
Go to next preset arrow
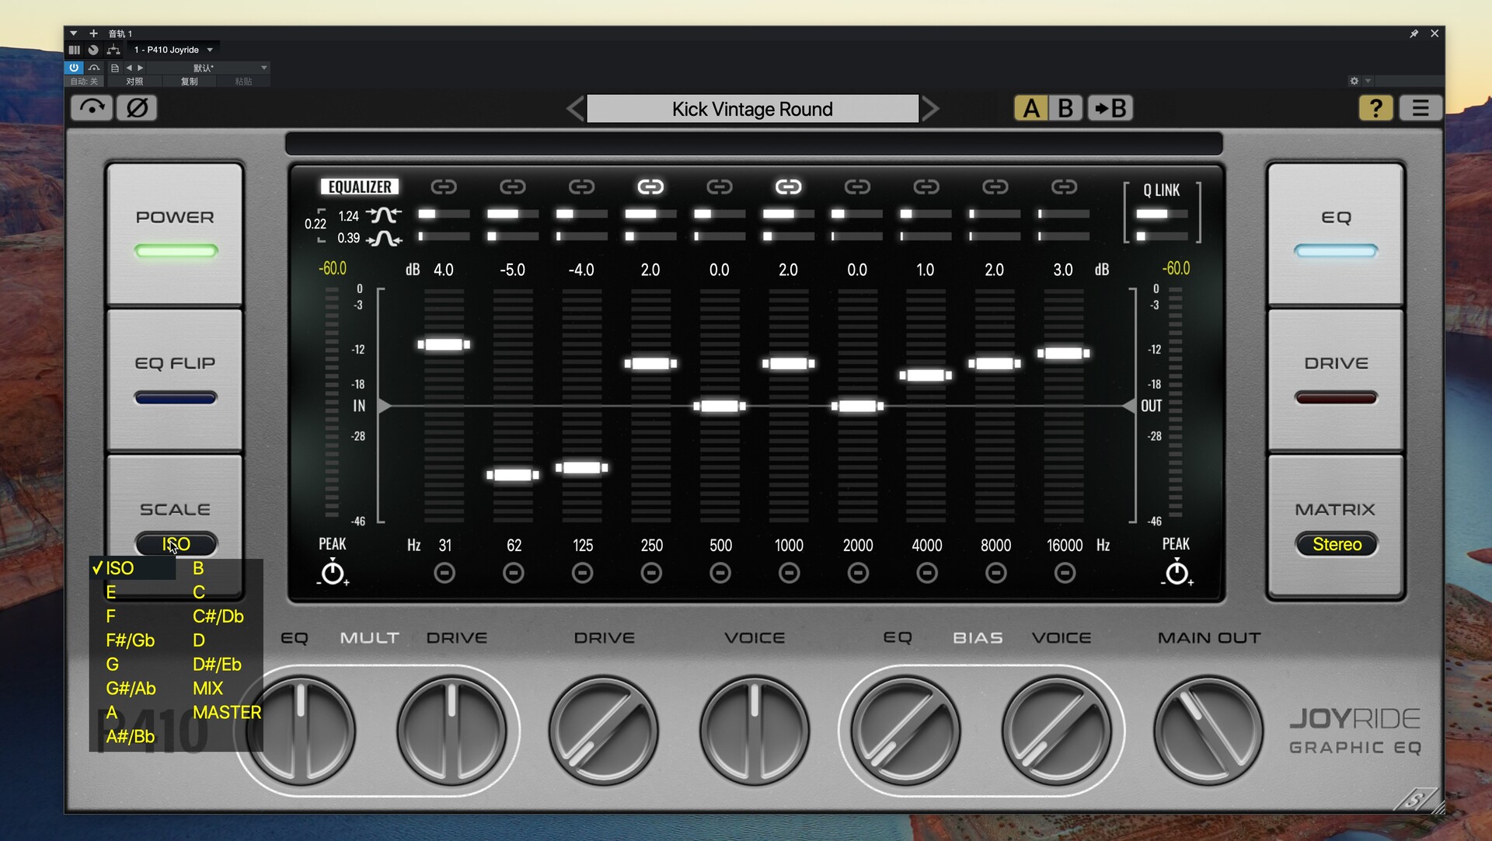point(930,109)
